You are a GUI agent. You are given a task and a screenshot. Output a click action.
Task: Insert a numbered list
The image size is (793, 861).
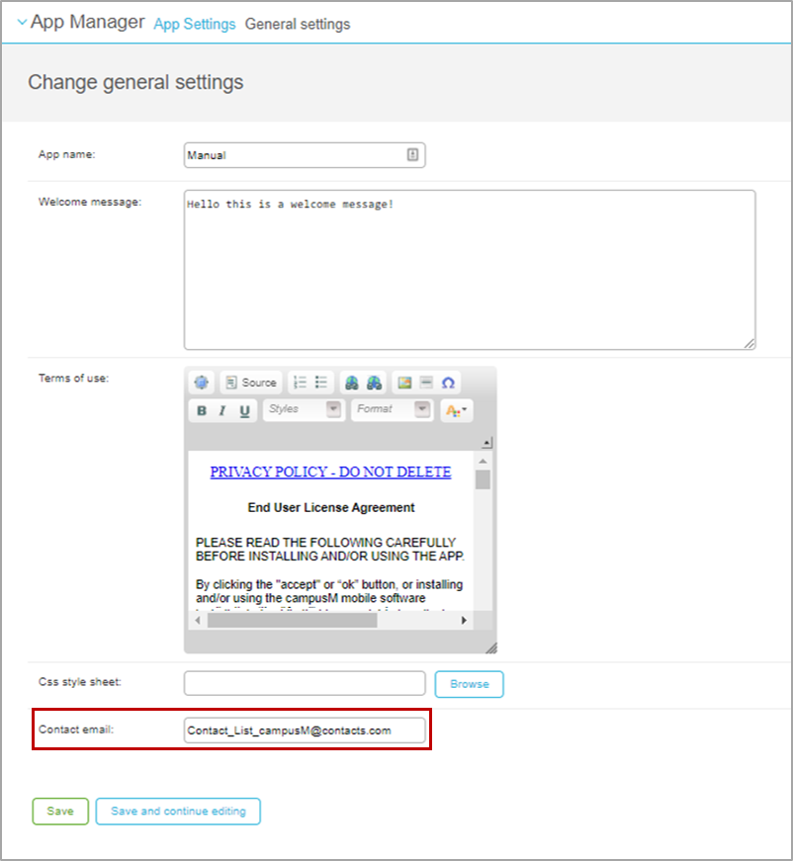pos(300,383)
